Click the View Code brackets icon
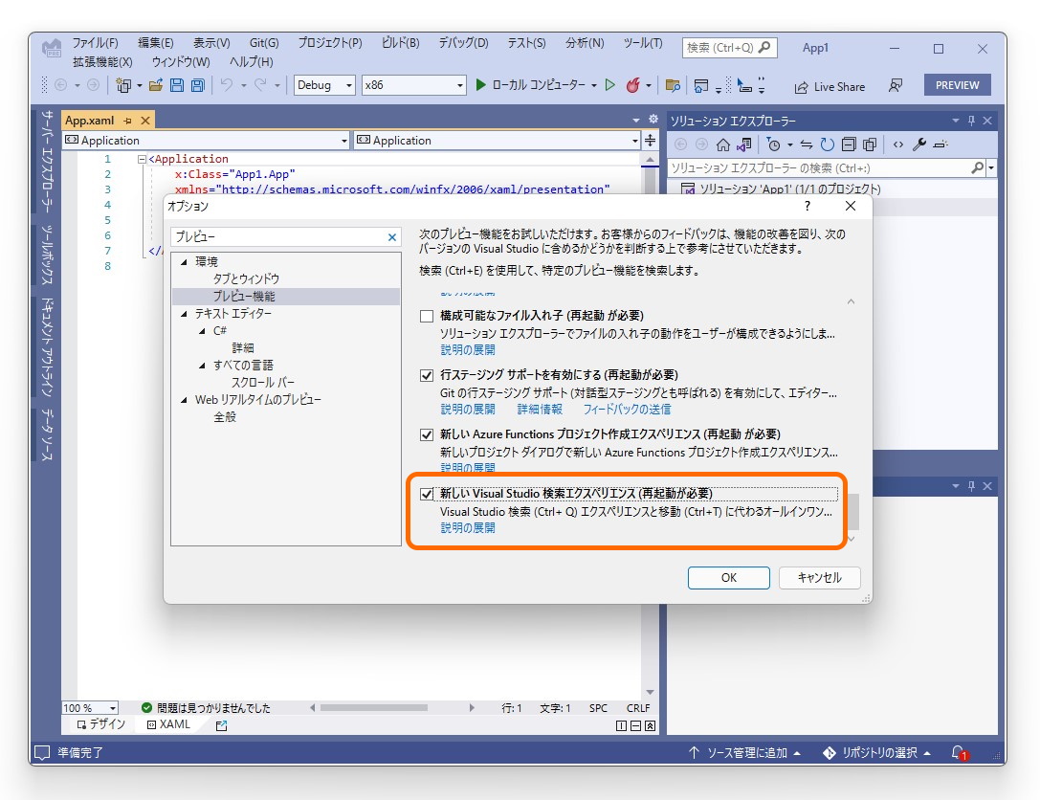 click(898, 144)
